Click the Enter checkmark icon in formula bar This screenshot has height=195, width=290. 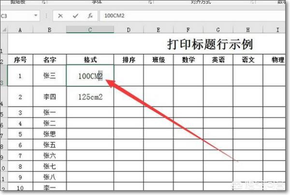coord(75,16)
